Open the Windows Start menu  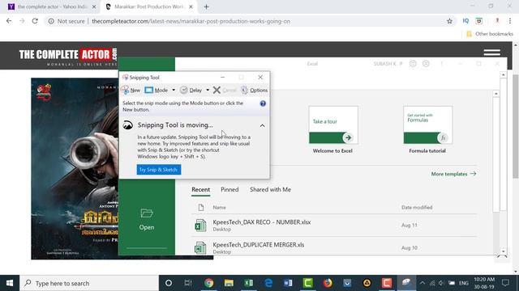10,283
